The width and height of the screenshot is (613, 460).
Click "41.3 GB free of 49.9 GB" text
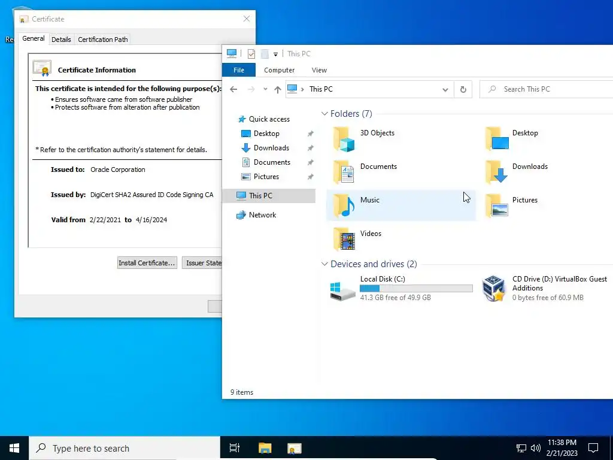(395, 298)
